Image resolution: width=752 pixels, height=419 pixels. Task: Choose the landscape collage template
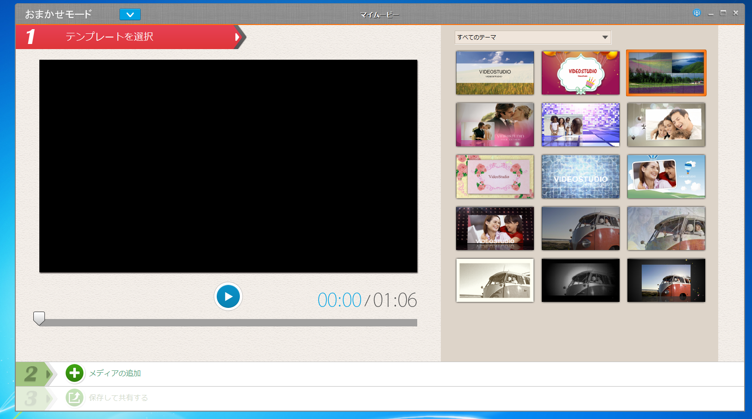pyautogui.click(x=666, y=73)
